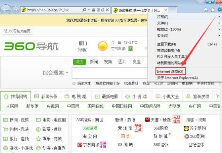Click the 央视网 link
Screen dimensions: 222x153
[x=53, y=106]
